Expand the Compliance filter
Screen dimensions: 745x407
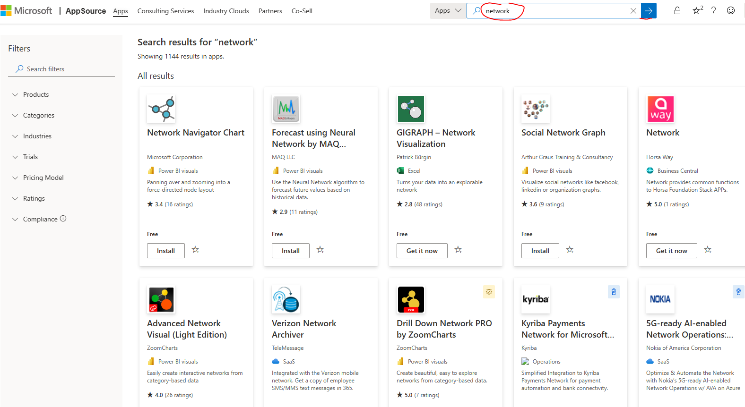click(35, 219)
